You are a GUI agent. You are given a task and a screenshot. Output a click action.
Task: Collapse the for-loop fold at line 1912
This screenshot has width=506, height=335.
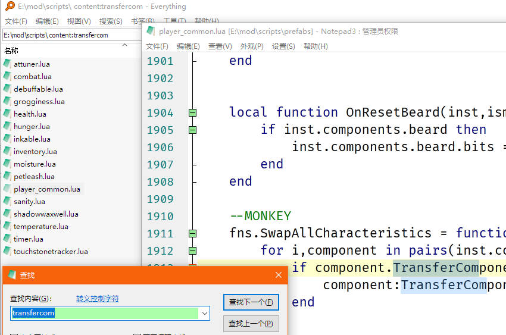(192, 251)
